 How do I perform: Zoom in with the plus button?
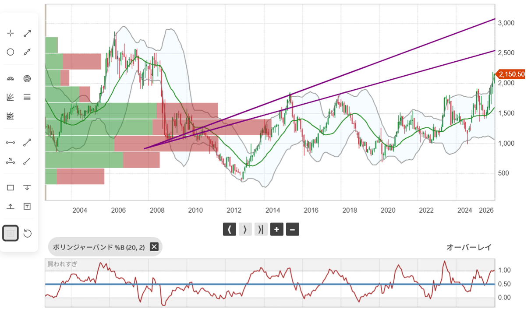point(276,229)
